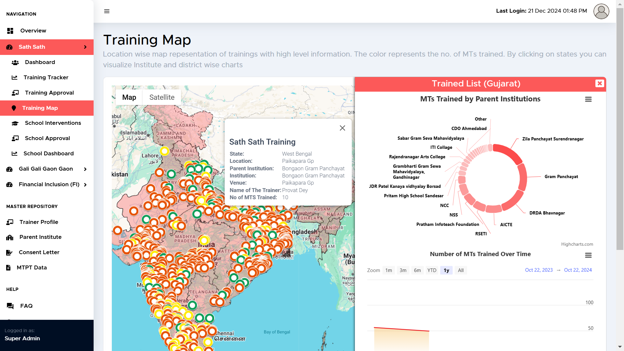The width and height of the screenshot is (624, 351).
Task: Expand the Sath Sath menu chevron
Action: click(x=85, y=47)
